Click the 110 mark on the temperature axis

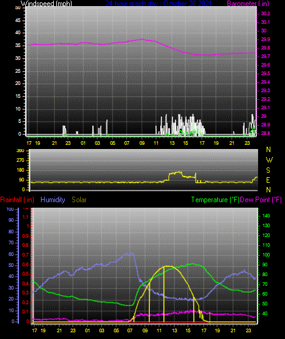(266, 245)
